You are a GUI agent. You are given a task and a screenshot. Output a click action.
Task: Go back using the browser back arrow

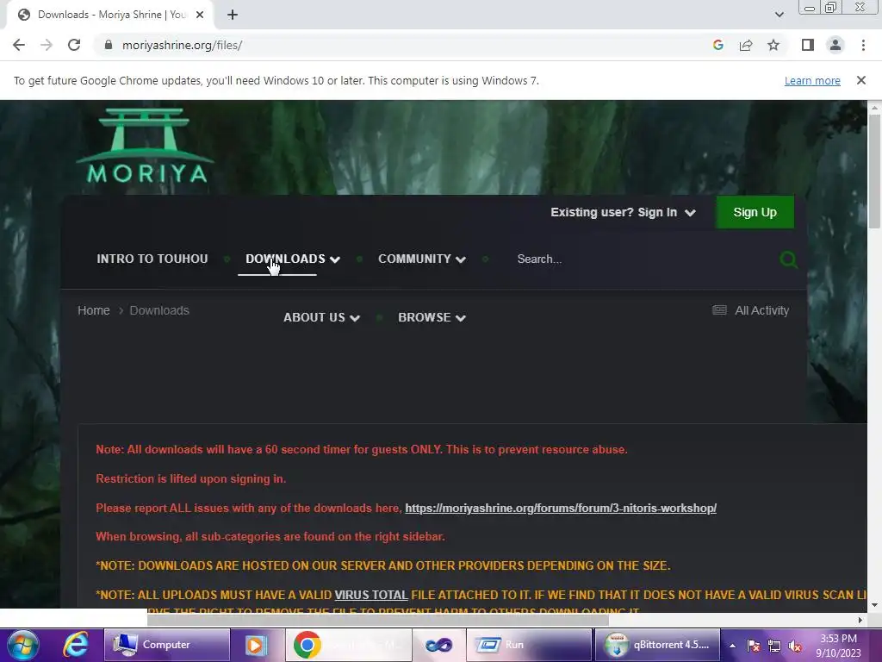tap(19, 45)
